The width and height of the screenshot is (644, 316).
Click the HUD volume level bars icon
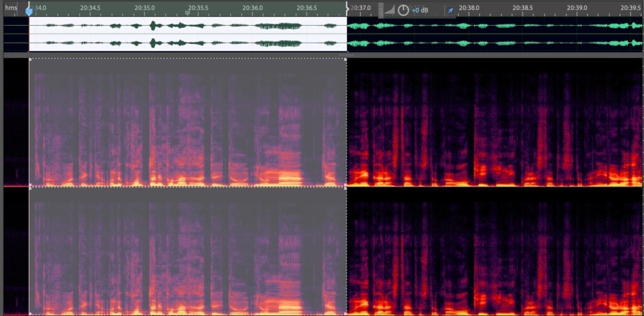[389, 10]
